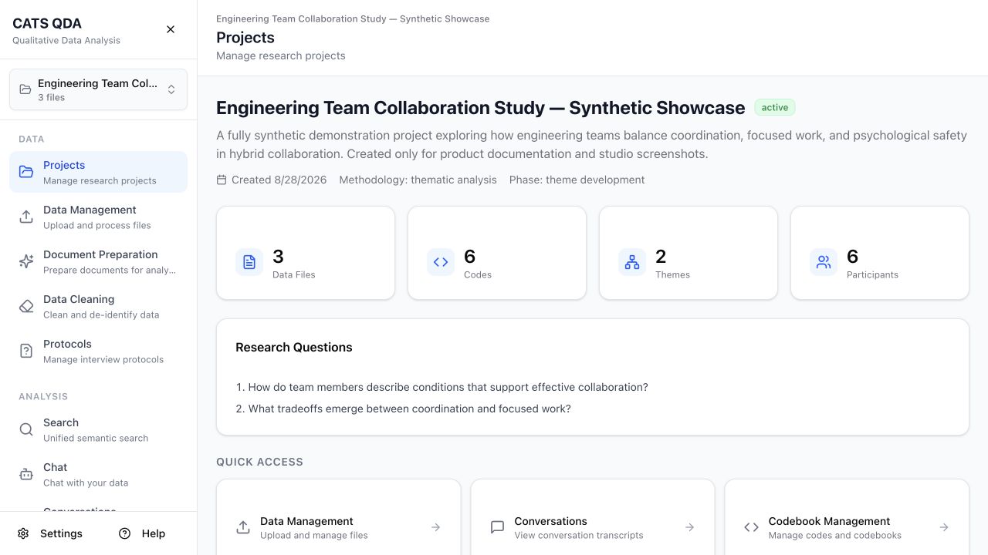Image resolution: width=988 pixels, height=555 pixels.
Task: Click the Participants stat card people icon
Action: [x=824, y=262]
